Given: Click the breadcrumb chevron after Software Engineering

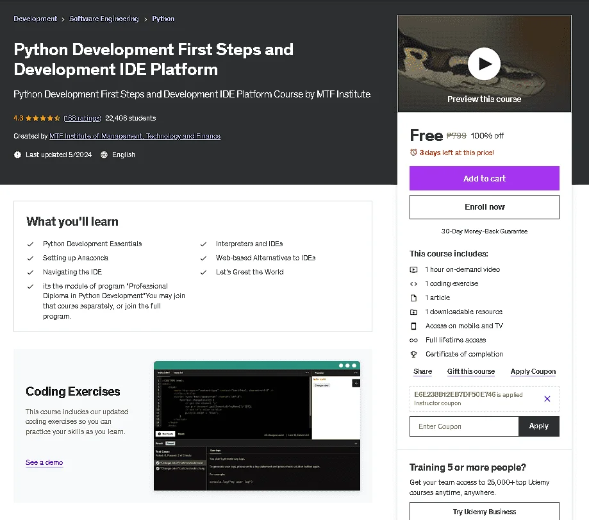Looking at the screenshot, I should coord(145,19).
